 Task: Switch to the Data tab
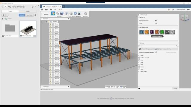(10, 11)
